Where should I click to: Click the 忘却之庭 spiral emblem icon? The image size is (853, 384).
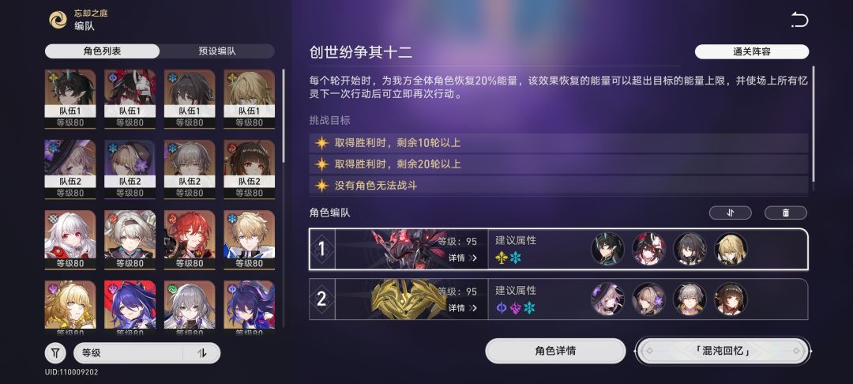pos(58,20)
